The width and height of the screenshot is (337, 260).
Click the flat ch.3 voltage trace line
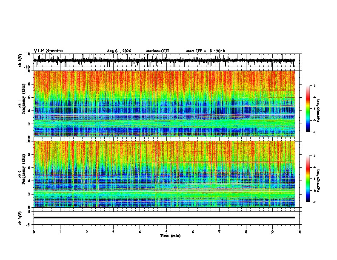(164, 218)
